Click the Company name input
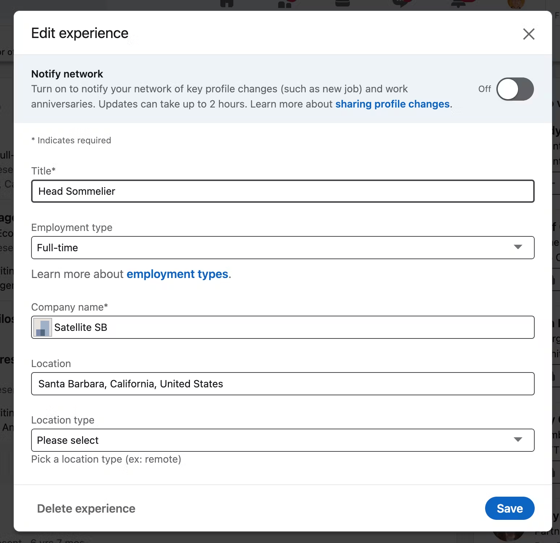This screenshot has height=543, width=560. 253,327
